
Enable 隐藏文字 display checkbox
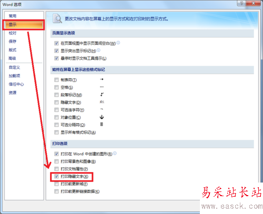(56, 102)
